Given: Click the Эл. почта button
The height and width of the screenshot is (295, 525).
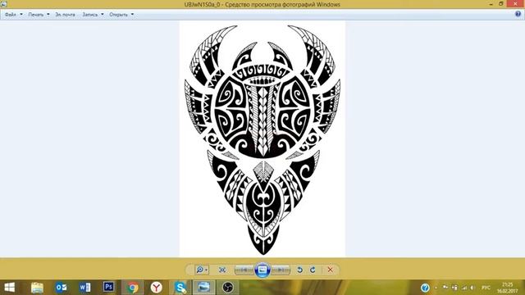Looking at the screenshot, I should [66, 15].
